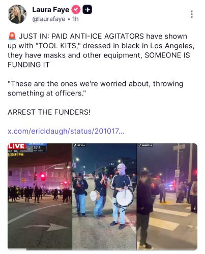Open Laura Faye's profile avatar
Screen dimensions: 205x254
pos(17,14)
